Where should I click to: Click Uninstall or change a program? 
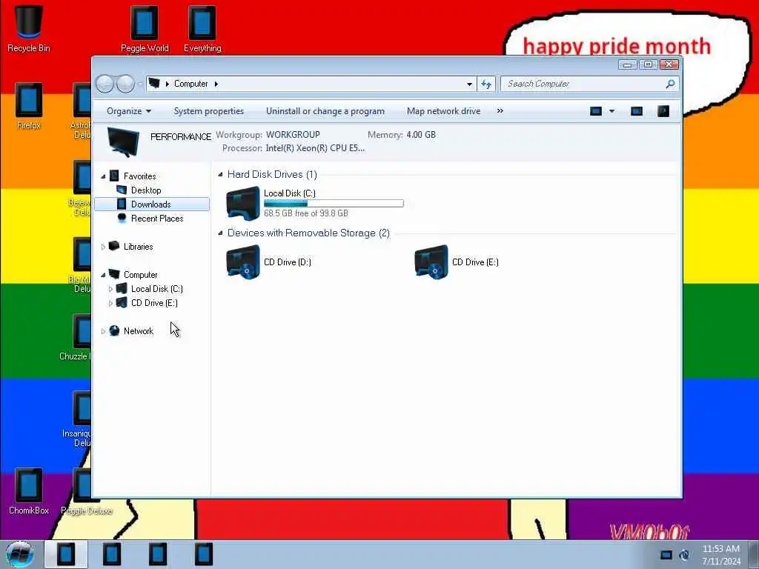[x=325, y=111]
